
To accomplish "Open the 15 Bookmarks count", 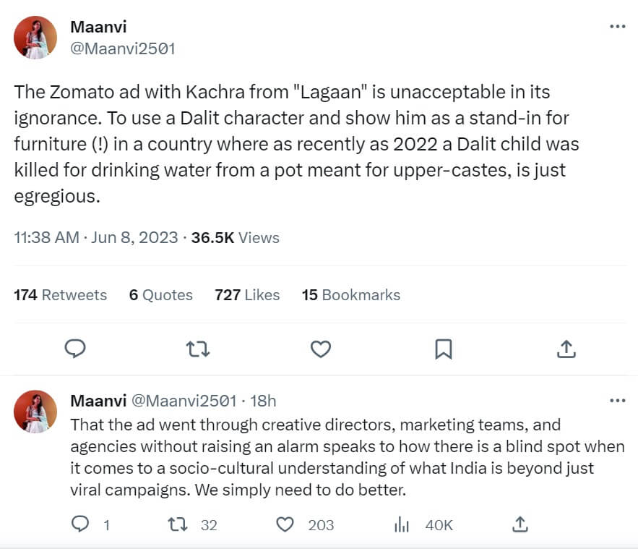I will [350, 295].
